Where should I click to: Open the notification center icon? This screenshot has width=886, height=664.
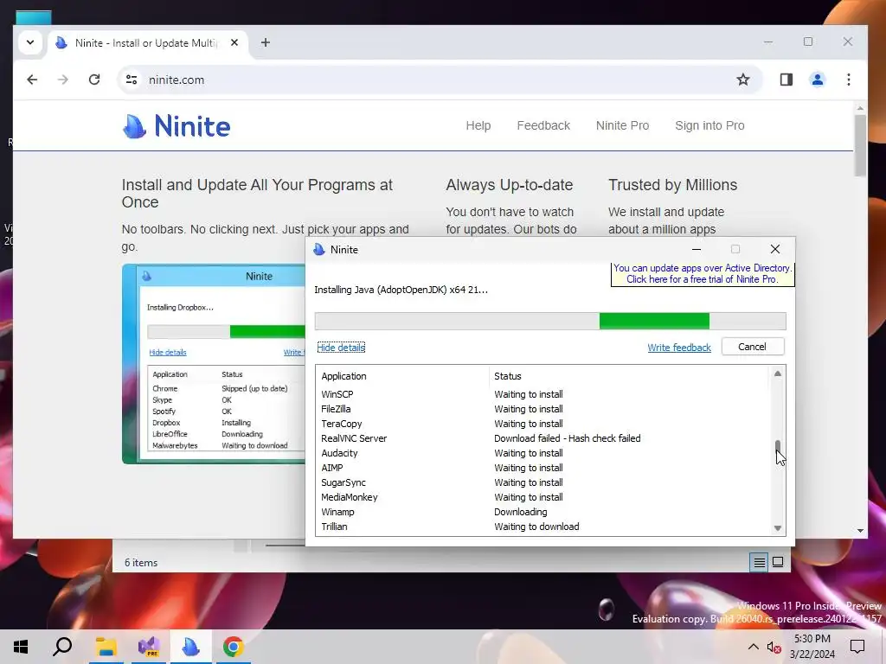click(x=857, y=647)
